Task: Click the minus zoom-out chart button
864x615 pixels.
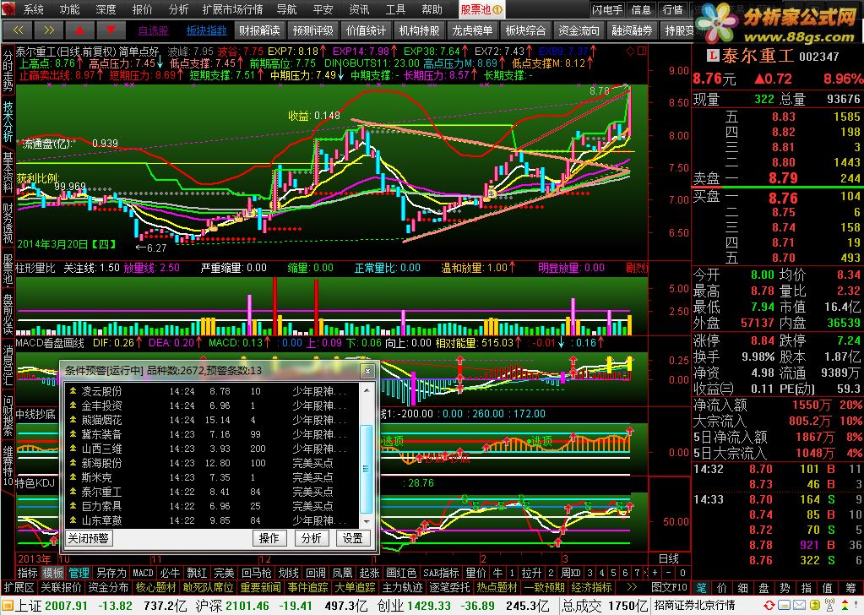Action: (668, 573)
